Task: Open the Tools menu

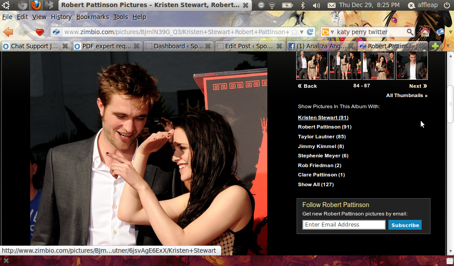Action: [x=121, y=17]
